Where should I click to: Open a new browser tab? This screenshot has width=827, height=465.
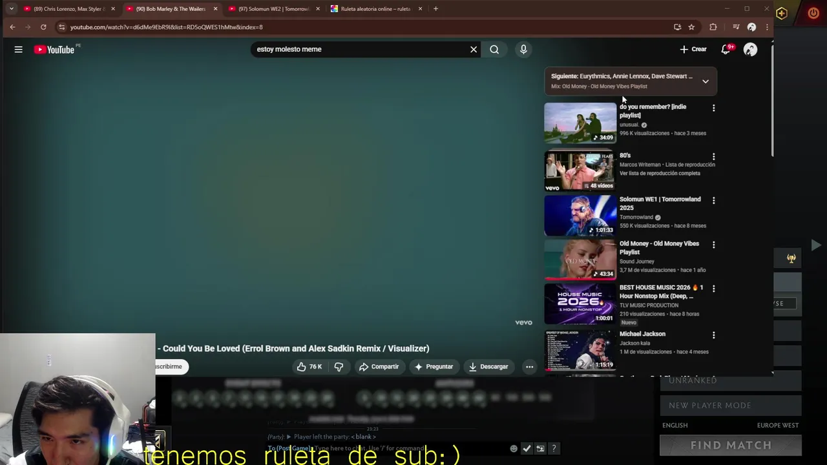(x=435, y=9)
